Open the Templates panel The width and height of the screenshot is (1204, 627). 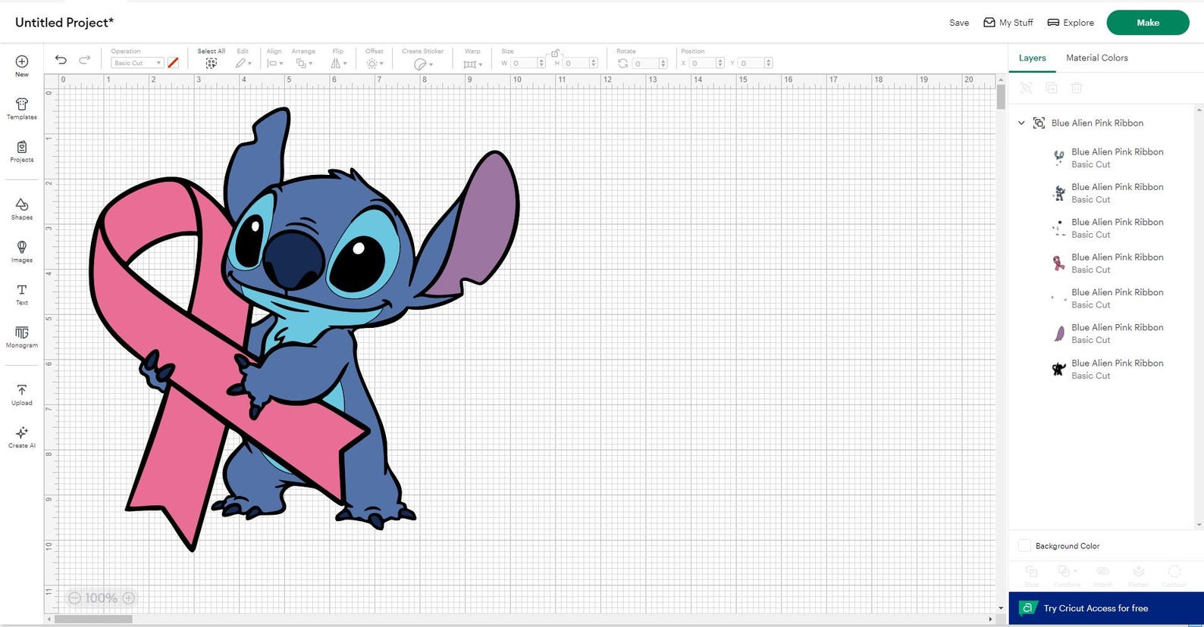pos(22,108)
